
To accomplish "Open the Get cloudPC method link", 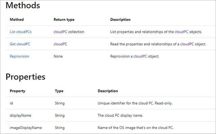I will click(x=20, y=44).
